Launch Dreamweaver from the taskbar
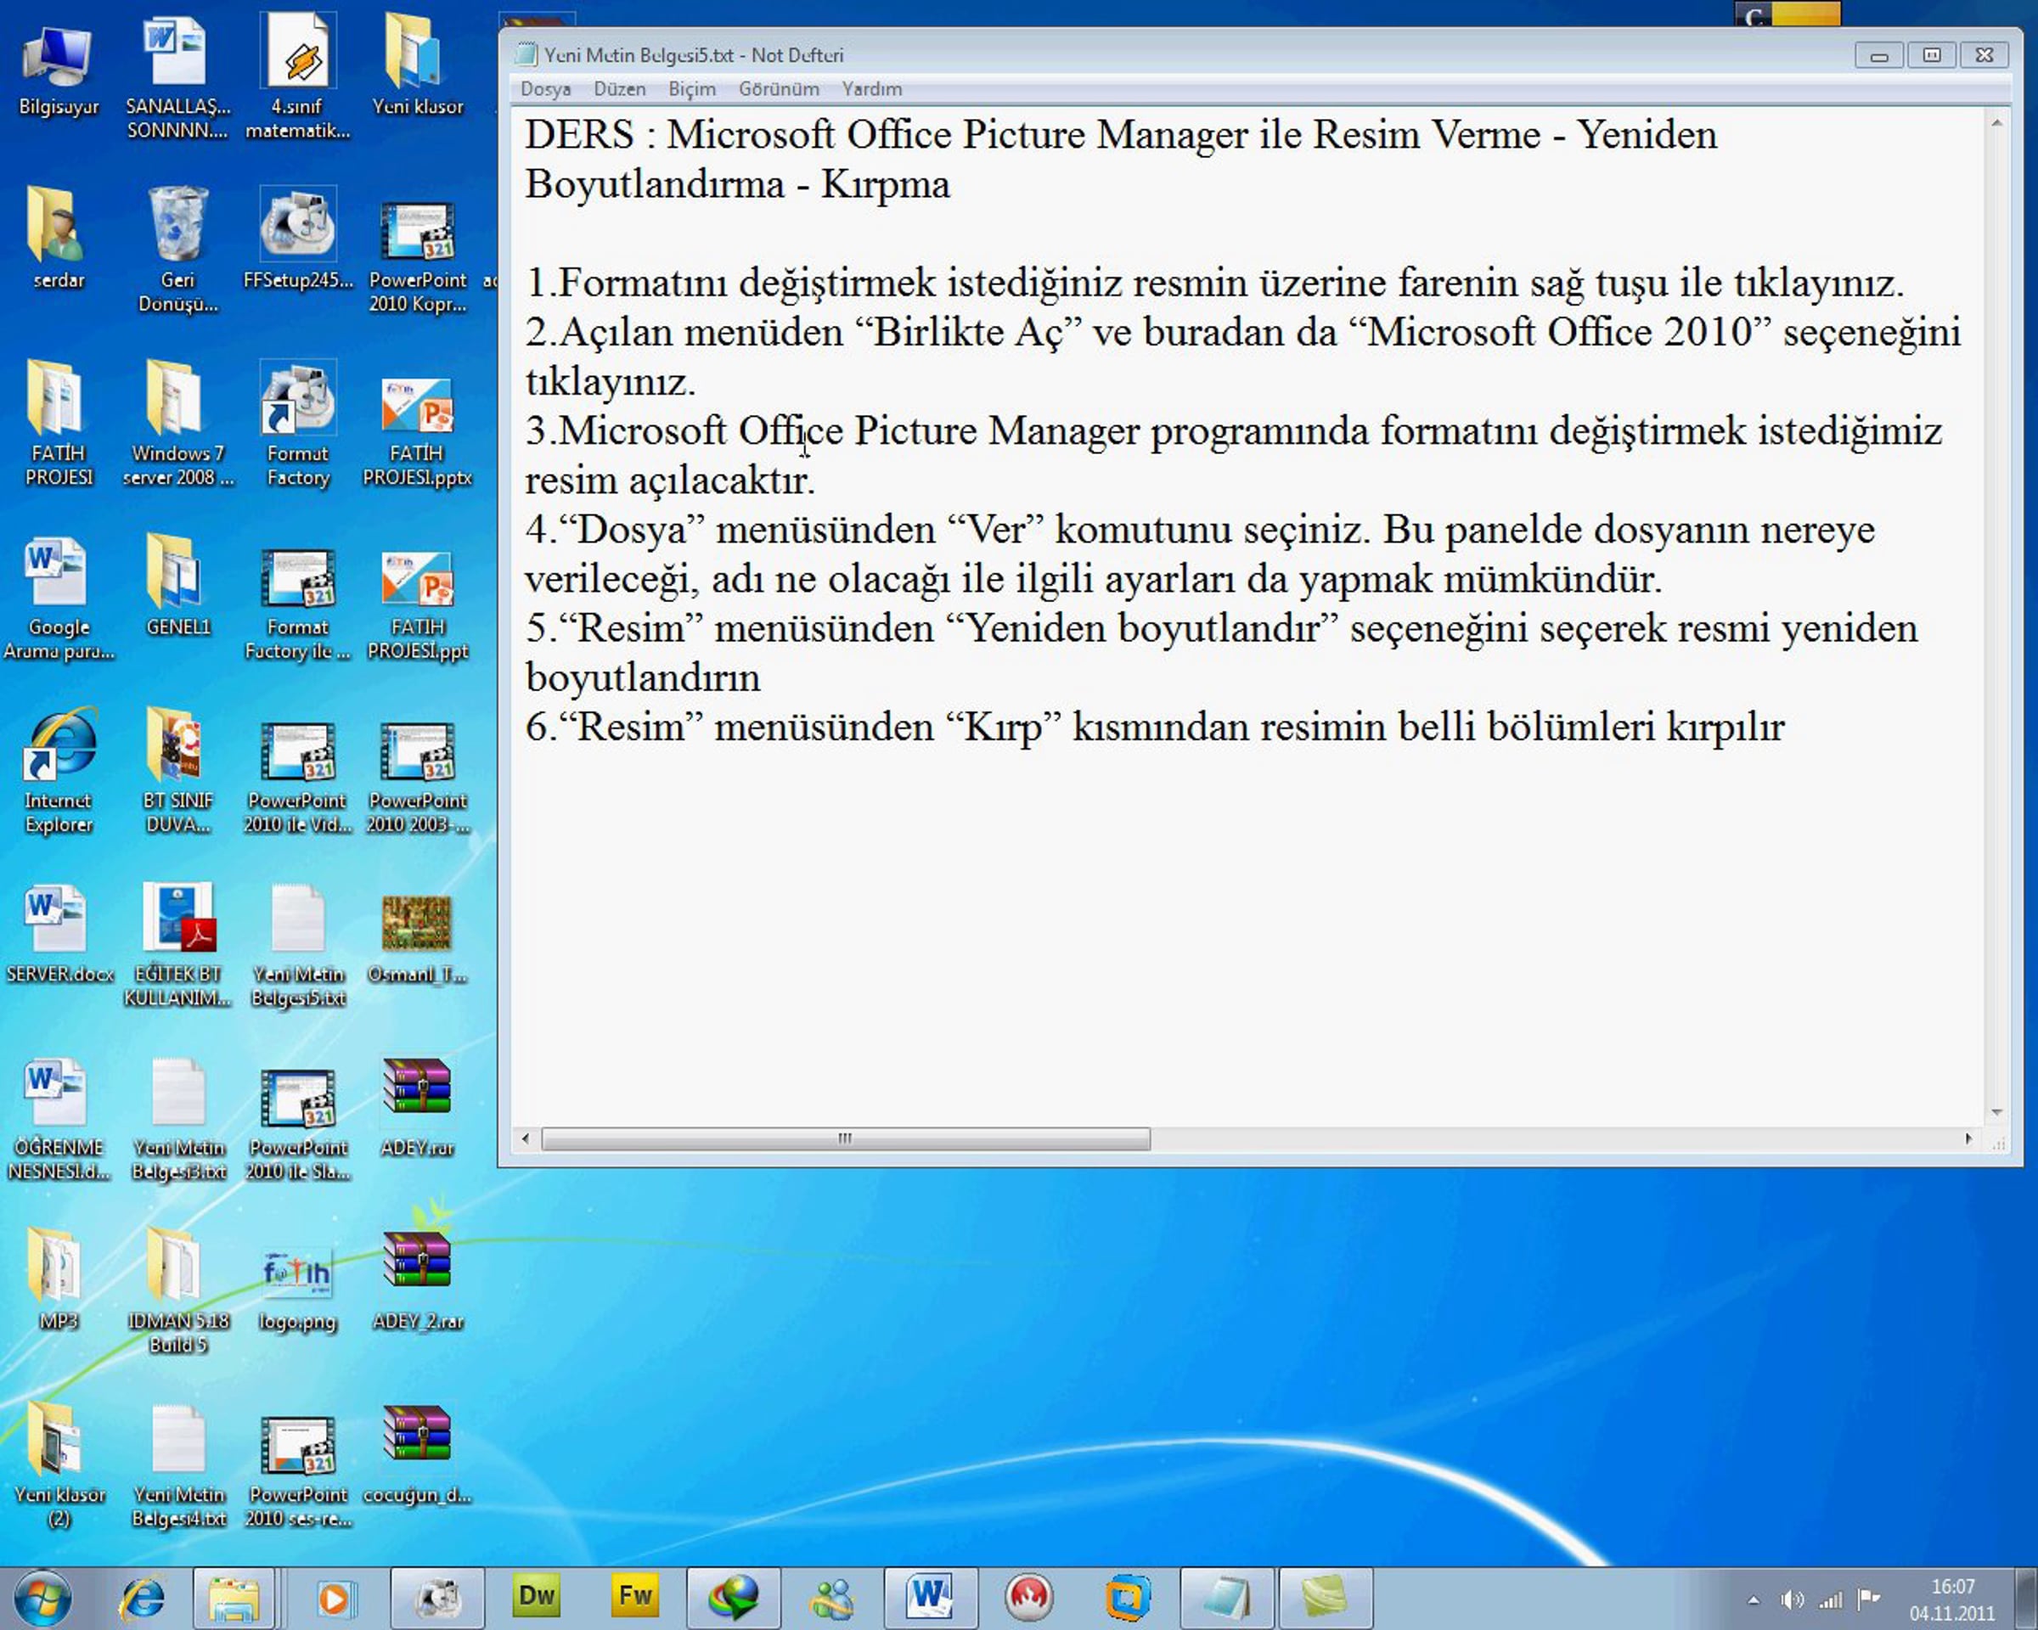The width and height of the screenshot is (2038, 1630). pyautogui.click(x=536, y=1596)
